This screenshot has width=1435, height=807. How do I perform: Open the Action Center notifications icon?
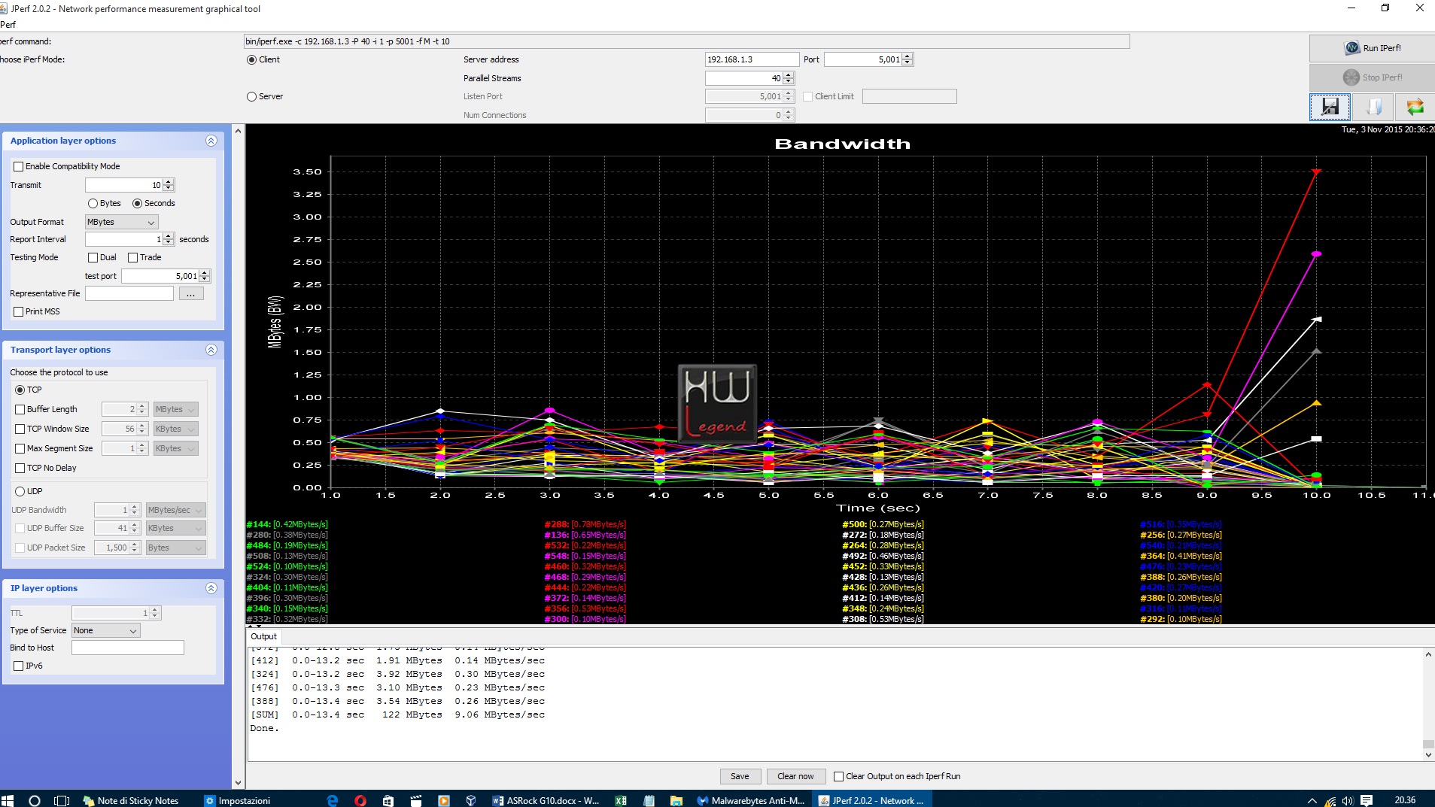point(1367,800)
